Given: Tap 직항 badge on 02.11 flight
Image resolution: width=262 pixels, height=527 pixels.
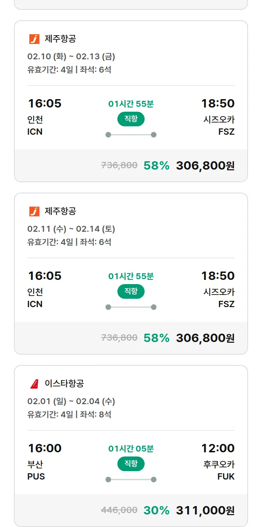Looking at the screenshot, I should [x=131, y=291].
